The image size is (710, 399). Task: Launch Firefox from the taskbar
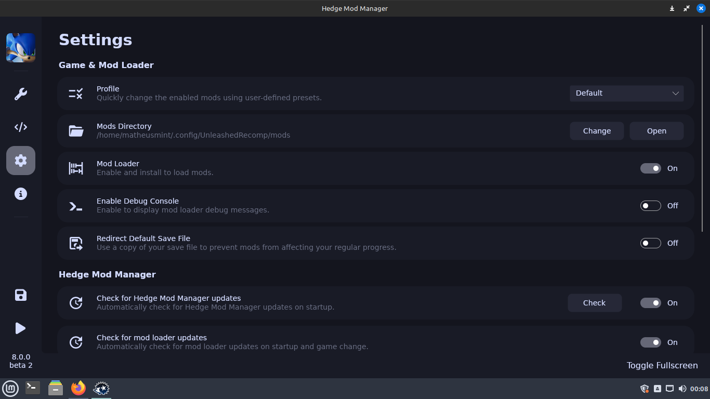pos(78,388)
